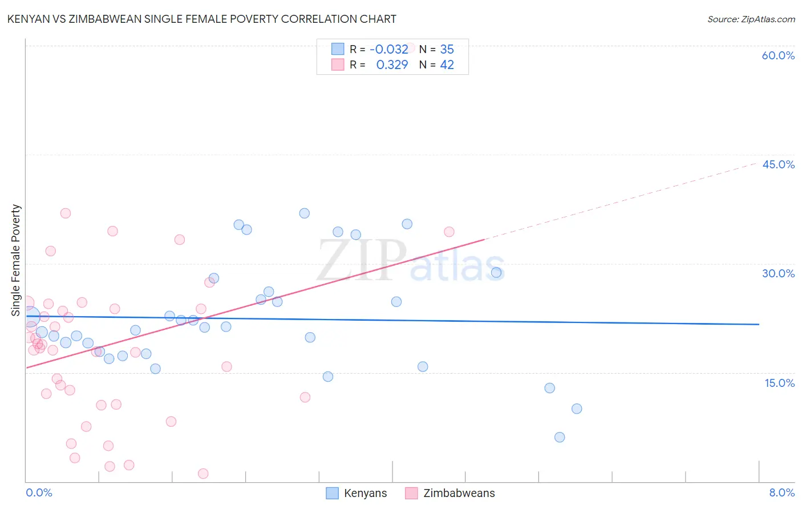Viewport: 802px width, 509px height.
Task: Click the blue swatch in the R/N stats box
Action: point(338,49)
